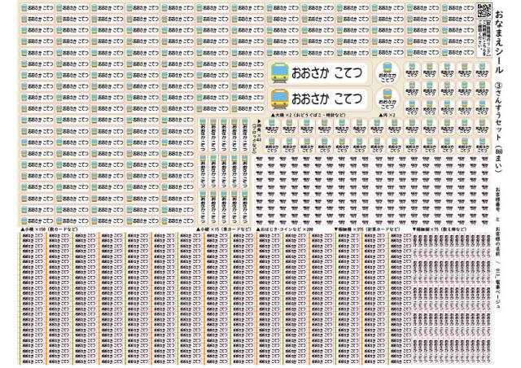This screenshot has width=521, height=368.
Task: Click the handling notes box beside the QR code
Action: [x=484, y=33]
